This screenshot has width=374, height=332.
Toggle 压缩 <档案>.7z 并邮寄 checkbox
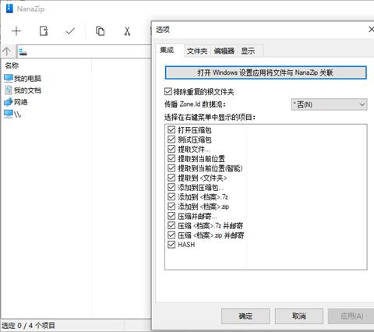[171, 225]
